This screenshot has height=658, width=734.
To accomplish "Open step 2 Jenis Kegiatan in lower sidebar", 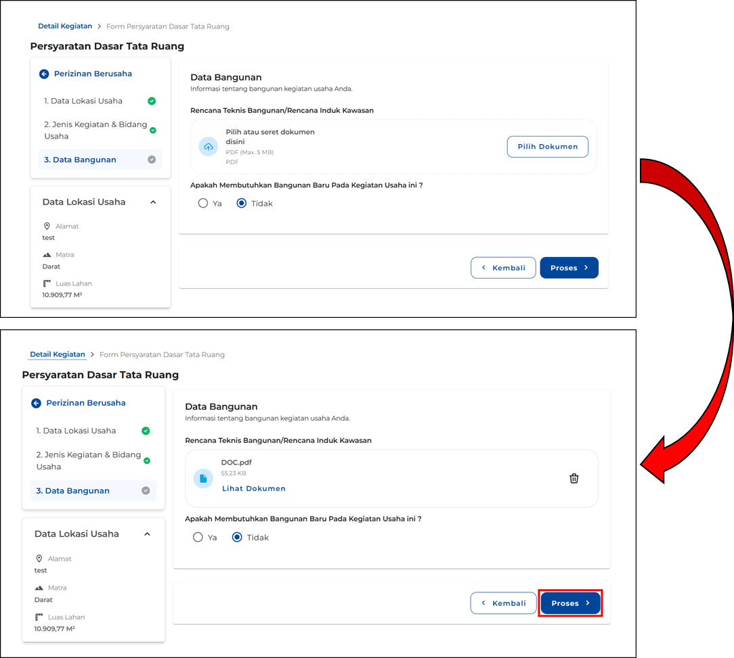I will (x=88, y=461).
